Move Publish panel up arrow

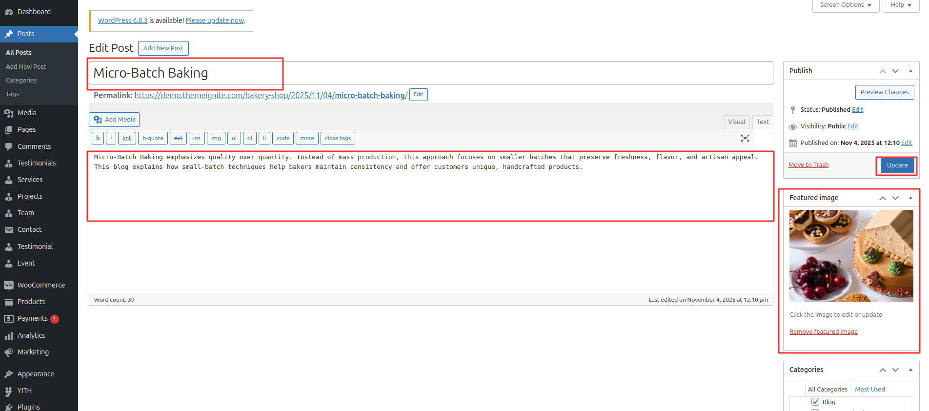pos(883,71)
